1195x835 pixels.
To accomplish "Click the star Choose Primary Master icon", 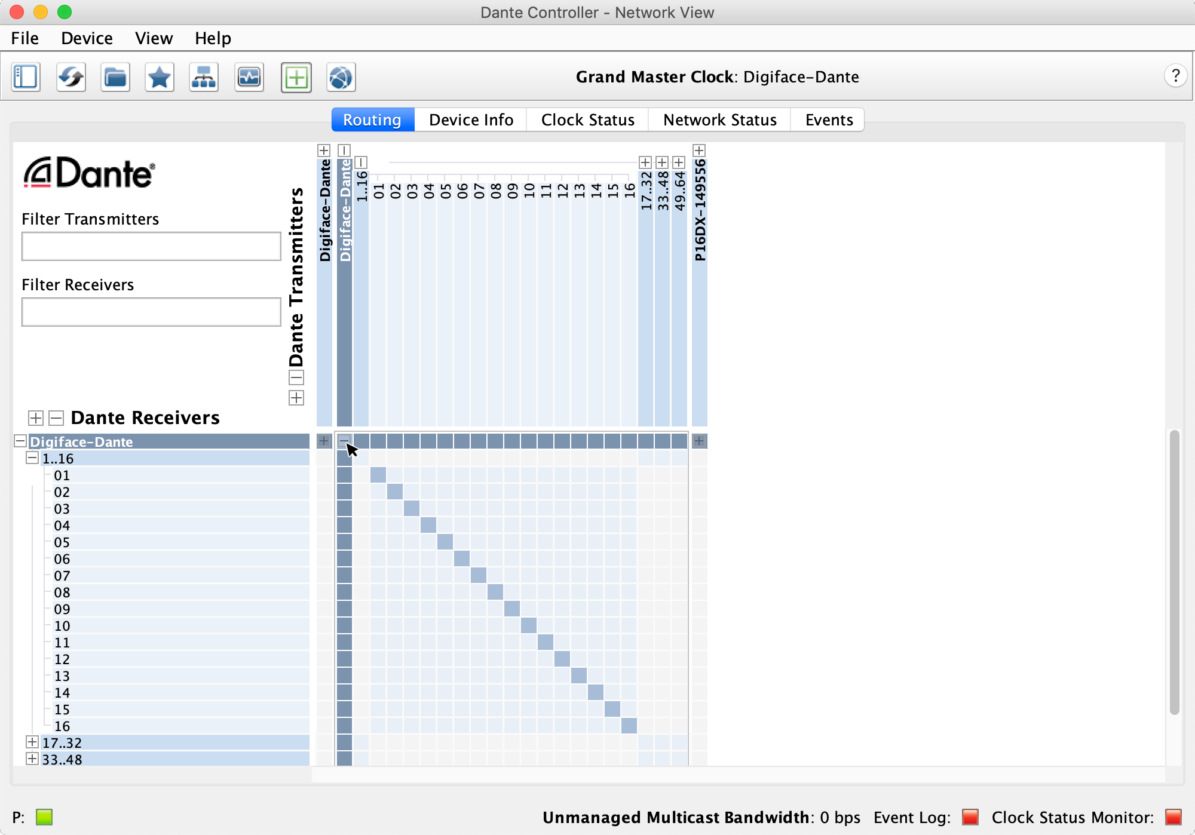I will click(x=160, y=77).
